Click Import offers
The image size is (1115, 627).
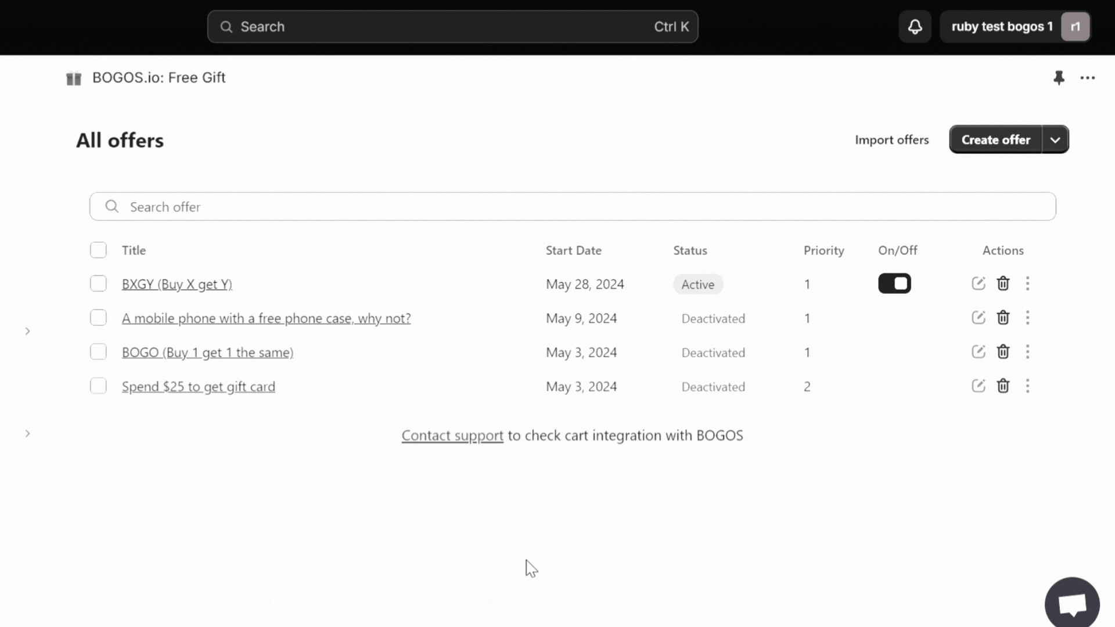pyautogui.click(x=891, y=140)
